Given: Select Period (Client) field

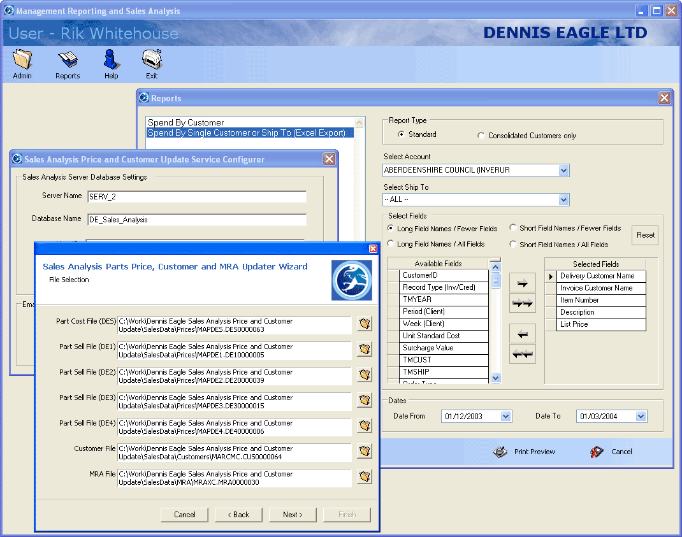Looking at the screenshot, I should [x=444, y=311].
